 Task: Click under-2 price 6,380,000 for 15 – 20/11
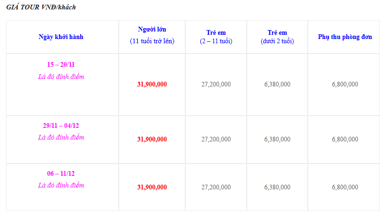tap(277, 84)
